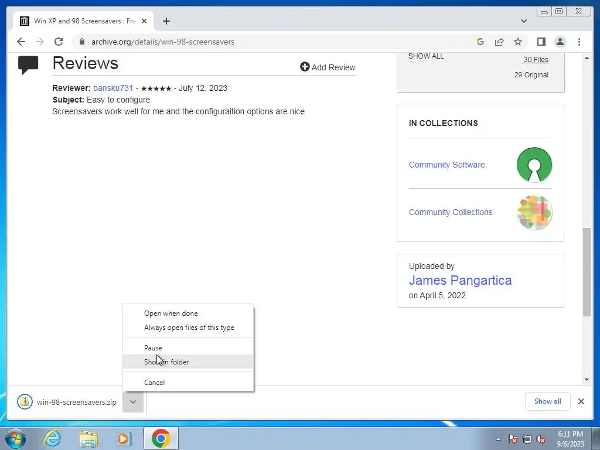The image size is (600, 450).
Task: Open Action Center flag icon
Action: pos(512,439)
